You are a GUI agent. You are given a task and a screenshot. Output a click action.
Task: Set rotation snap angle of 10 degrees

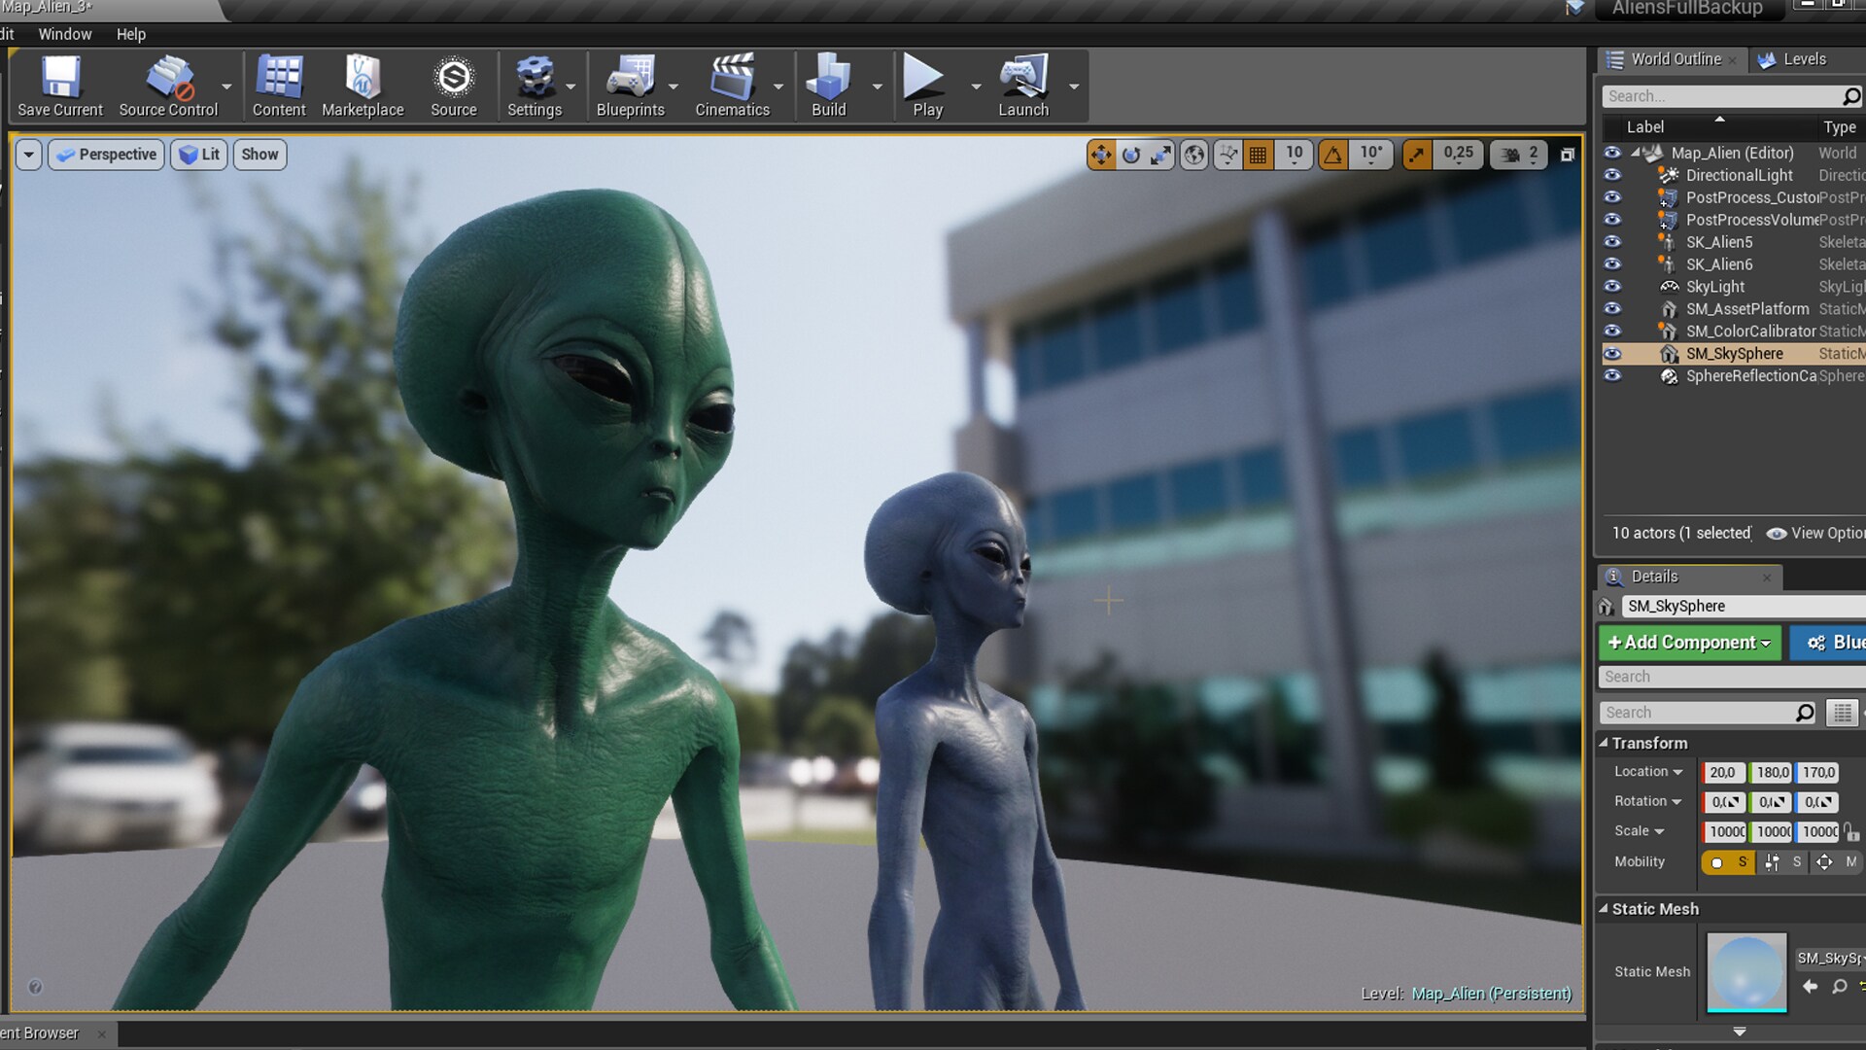[x=1370, y=154]
